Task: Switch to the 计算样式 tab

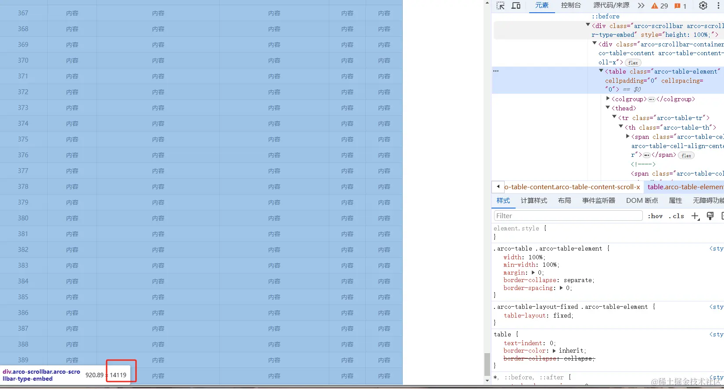Action: pyautogui.click(x=534, y=201)
